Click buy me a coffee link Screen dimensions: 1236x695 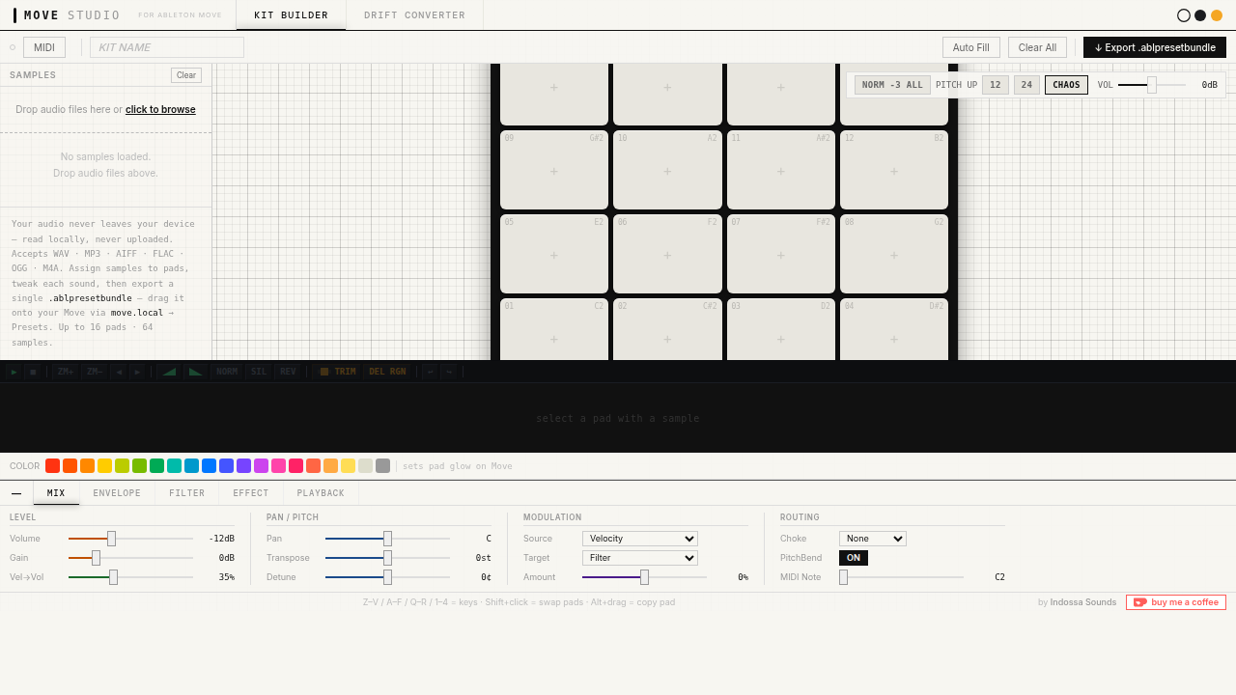pyautogui.click(x=1176, y=602)
